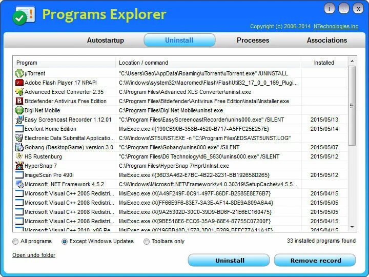Click the ST5UNST.EXE command path
Image resolution: width=369 pixels, height=277 pixels.
click(x=204, y=138)
